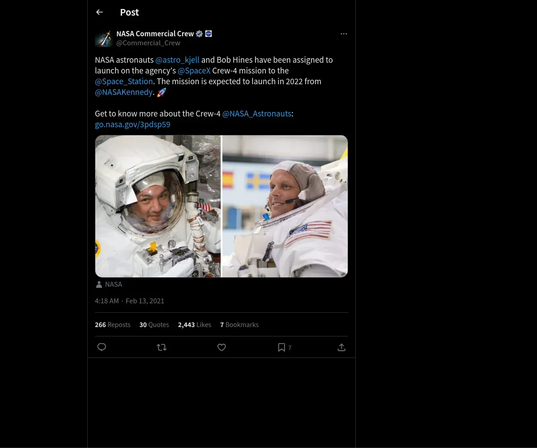537x448 pixels.
Task: Click the NASA affiliation badge icon
Action: pyautogui.click(x=209, y=34)
